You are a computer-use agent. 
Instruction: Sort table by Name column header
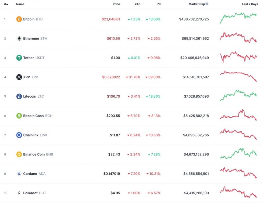20,4
